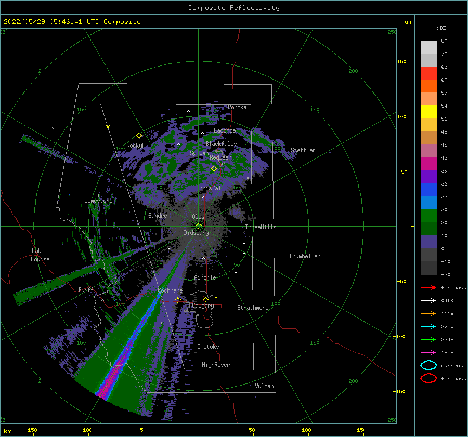This screenshot has width=468, height=437.
Task: Click the Innisfail city label
Action: tap(210, 188)
